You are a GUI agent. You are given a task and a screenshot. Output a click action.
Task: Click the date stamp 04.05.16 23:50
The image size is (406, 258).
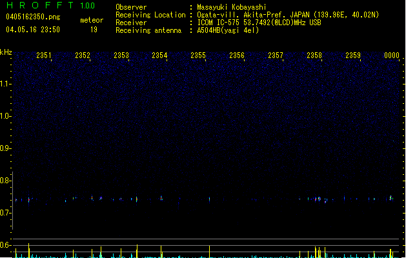click(x=33, y=30)
